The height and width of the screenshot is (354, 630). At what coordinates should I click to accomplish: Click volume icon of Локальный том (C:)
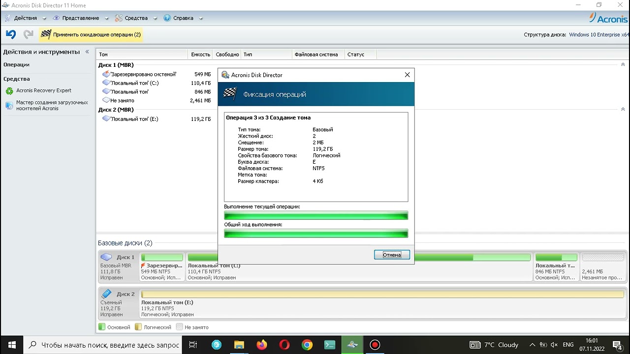point(106,83)
